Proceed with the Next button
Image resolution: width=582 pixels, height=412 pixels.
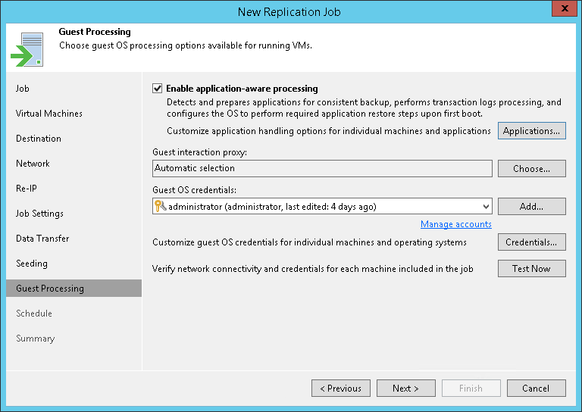[405, 388]
